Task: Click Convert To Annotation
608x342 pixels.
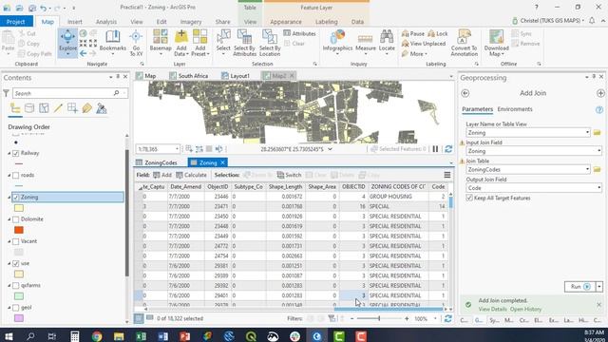Action: 464,43
